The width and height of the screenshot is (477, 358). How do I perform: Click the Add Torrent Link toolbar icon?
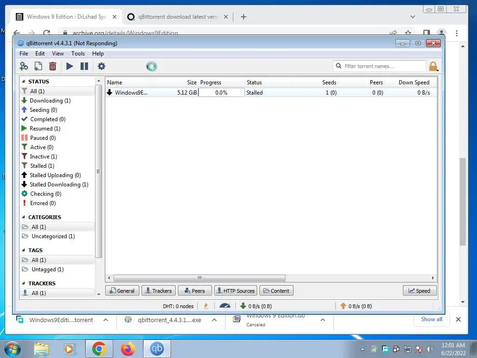coord(23,66)
